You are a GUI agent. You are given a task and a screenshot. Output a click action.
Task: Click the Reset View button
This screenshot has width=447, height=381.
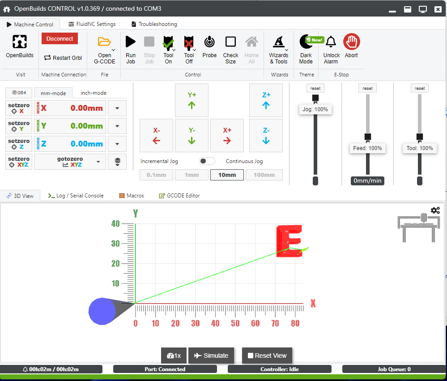pos(267,356)
